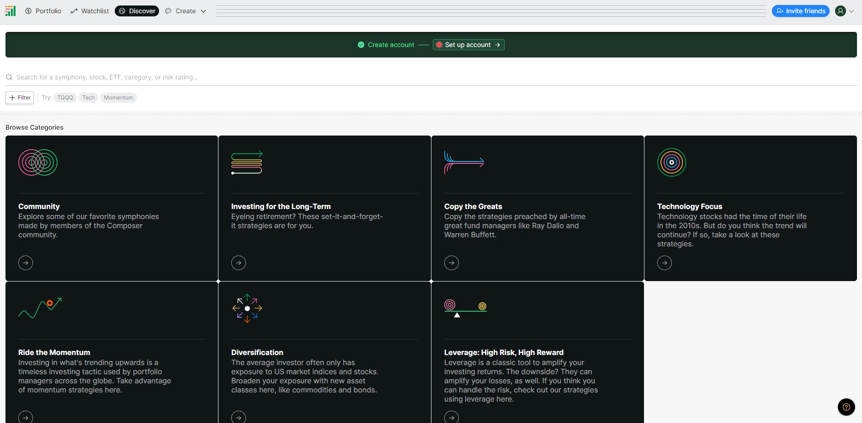Select the Discover tab
This screenshot has width=862, height=423.
coord(137,11)
